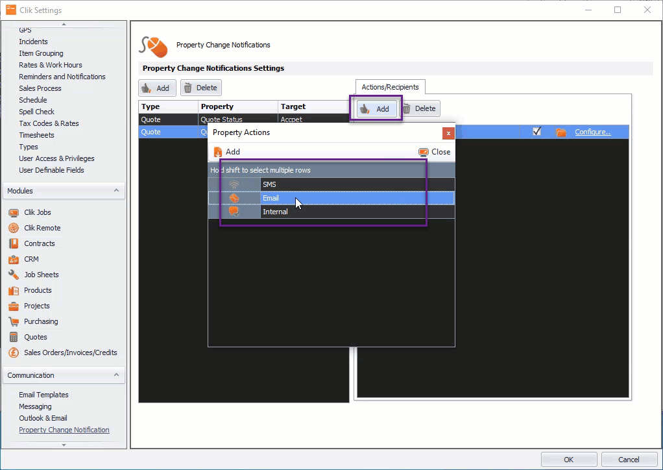Image resolution: width=663 pixels, height=470 pixels.
Task: Open Email Templates in Communication list
Action: coord(43,395)
